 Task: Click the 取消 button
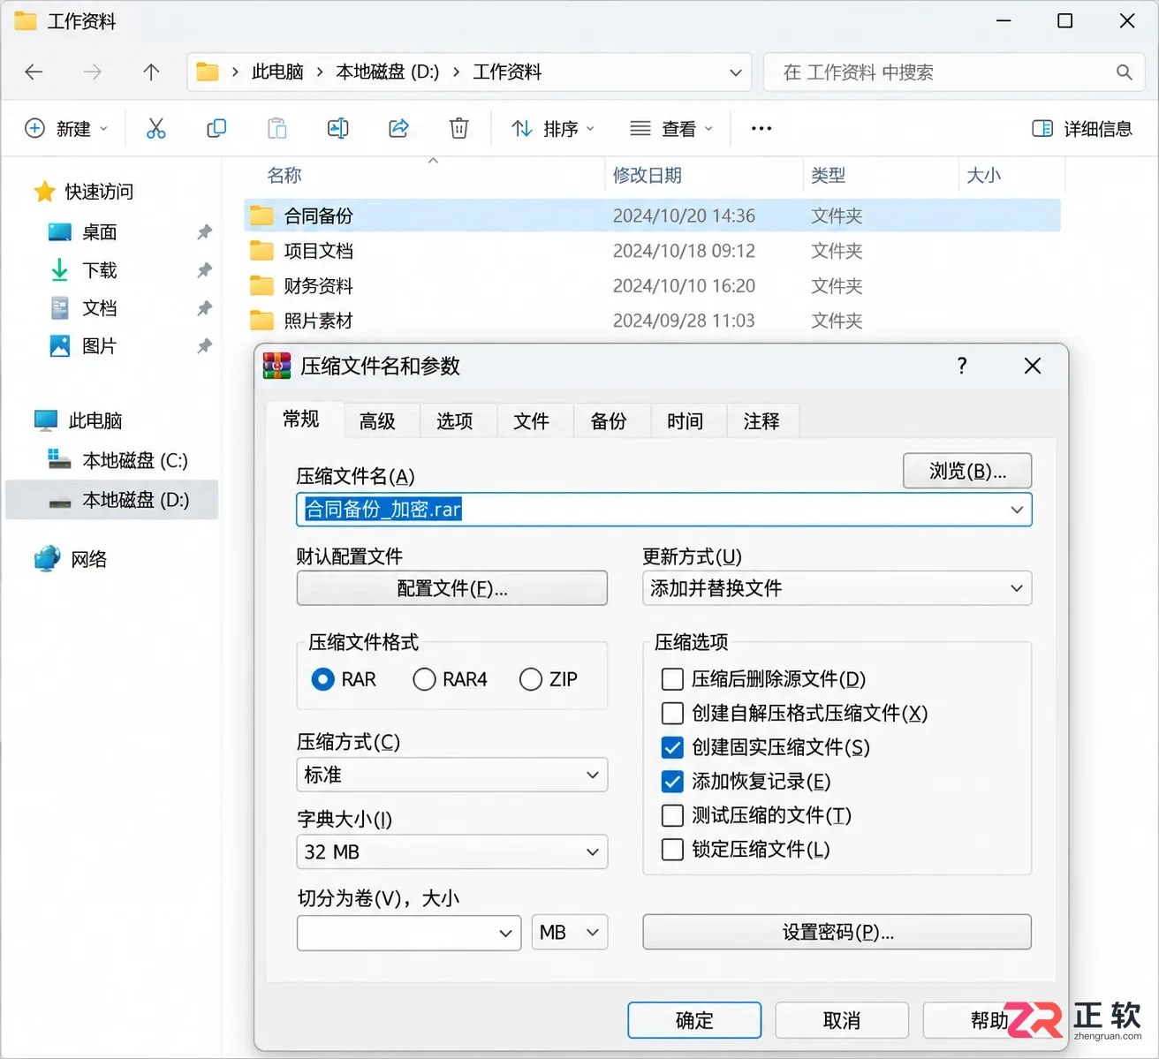[842, 1020]
